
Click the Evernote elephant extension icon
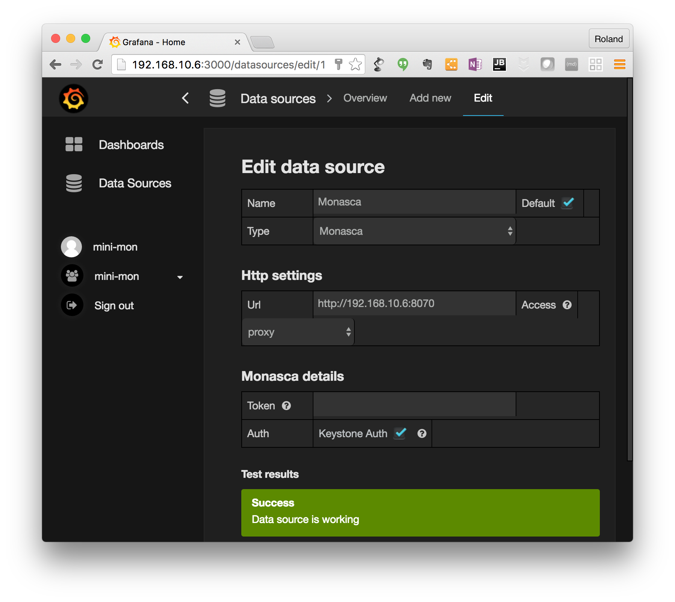tap(427, 64)
